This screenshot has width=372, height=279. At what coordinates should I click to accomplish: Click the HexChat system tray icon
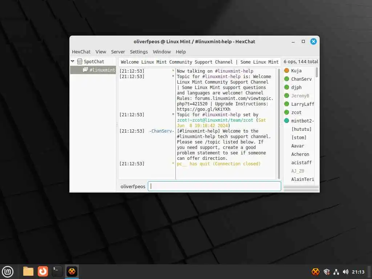(316, 272)
